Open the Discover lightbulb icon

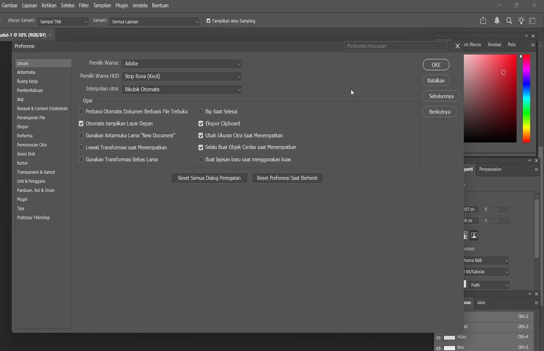(521, 21)
